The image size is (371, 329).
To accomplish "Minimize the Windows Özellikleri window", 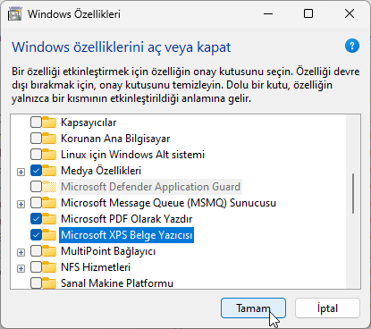I will [268, 13].
